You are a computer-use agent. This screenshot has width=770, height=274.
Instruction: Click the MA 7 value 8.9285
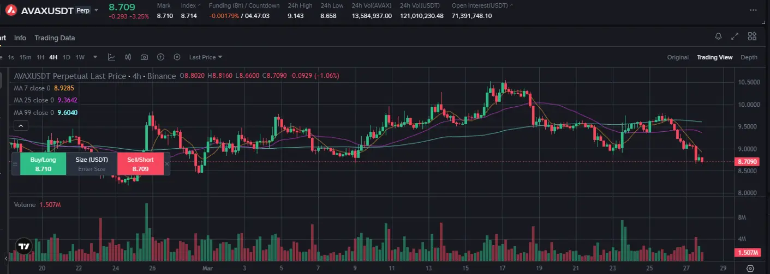pyautogui.click(x=64, y=88)
